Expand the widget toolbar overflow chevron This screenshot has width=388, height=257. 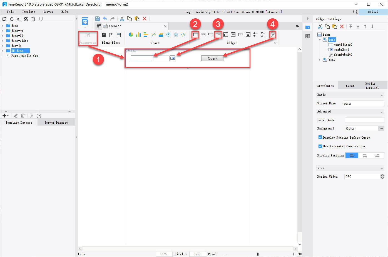(275, 43)
